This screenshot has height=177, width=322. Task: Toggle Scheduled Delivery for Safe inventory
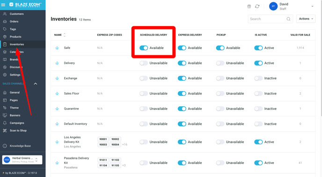pyautogui.click(x=144, y=48)
